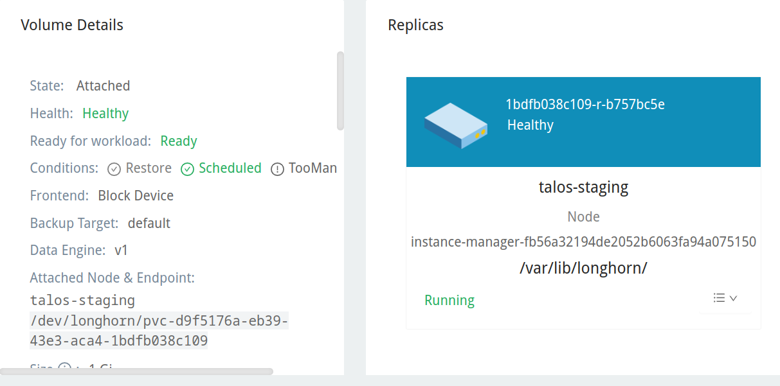Click the green Running replica status
780x386 pixels.
449,301
